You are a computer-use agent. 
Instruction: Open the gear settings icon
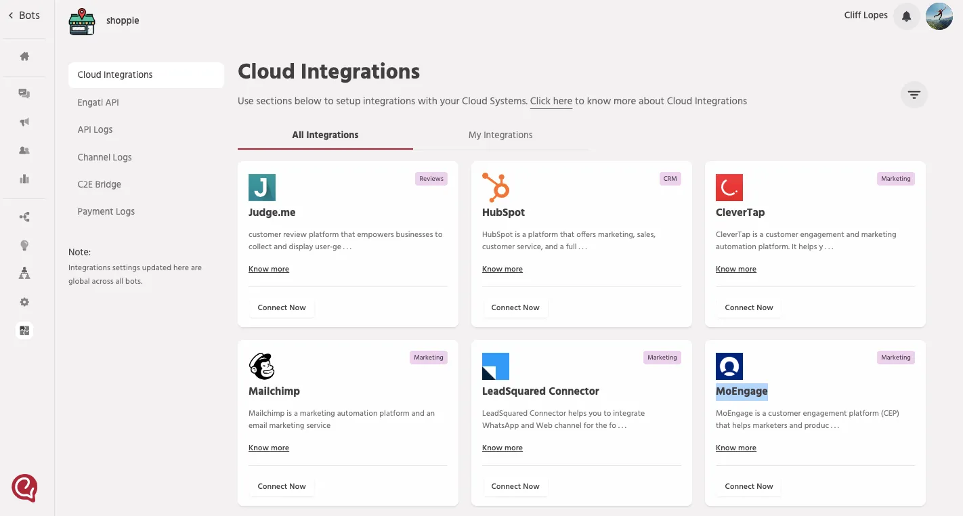(x=24, y=302)
